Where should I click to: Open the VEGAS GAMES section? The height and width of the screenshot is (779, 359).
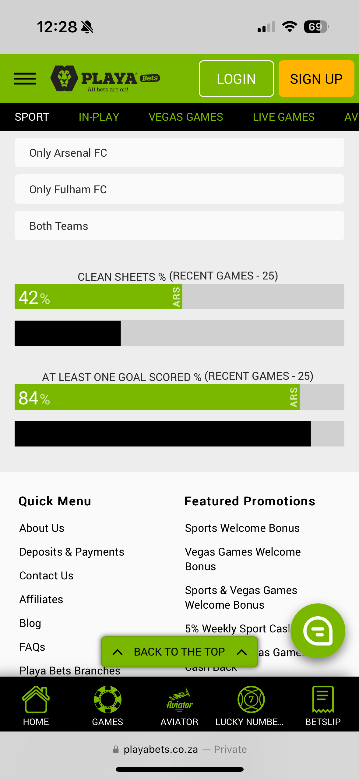pyautogui.click(x=185, y=117)
